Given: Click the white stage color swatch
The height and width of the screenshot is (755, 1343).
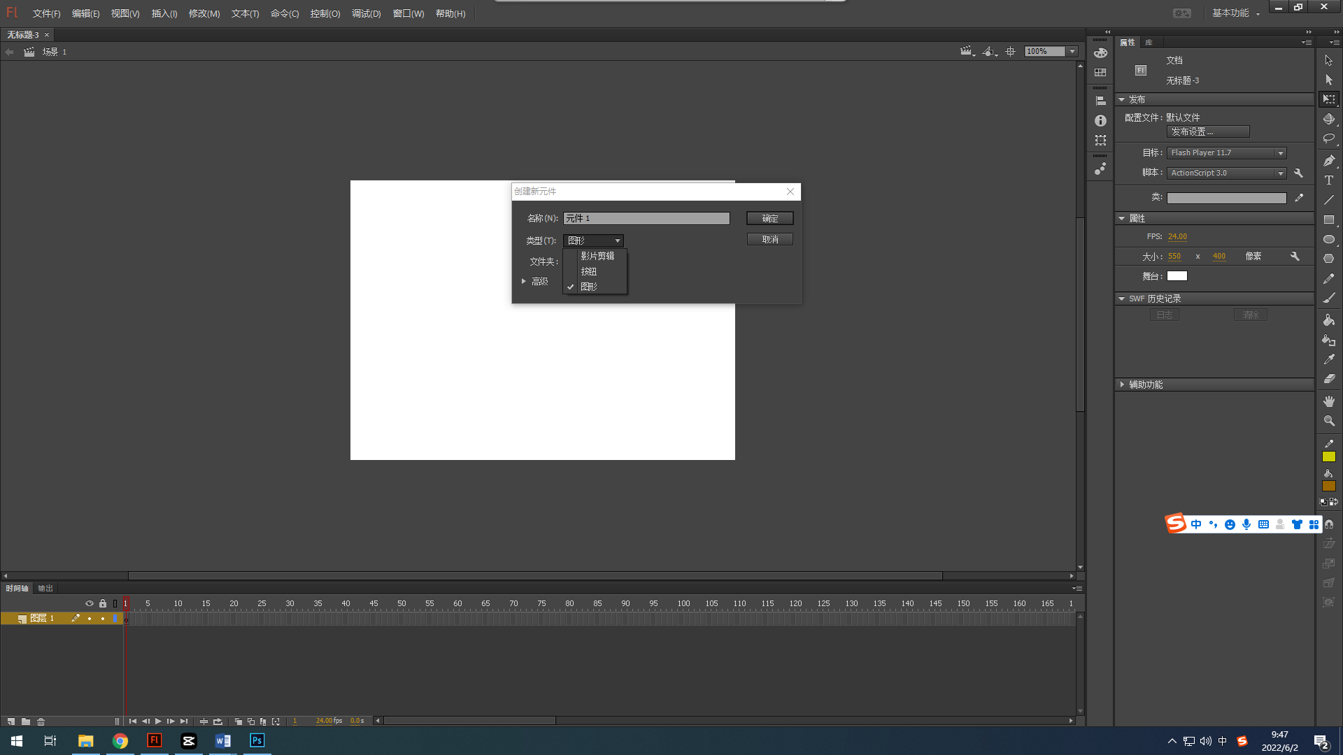Looking at the screenshot, I should coord(1177,276).
